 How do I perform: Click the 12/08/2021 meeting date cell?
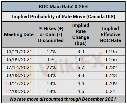(19, 91)
